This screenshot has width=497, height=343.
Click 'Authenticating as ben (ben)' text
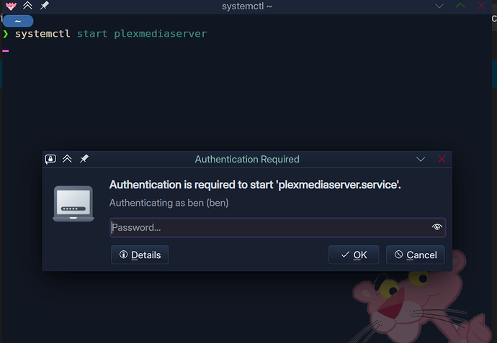point(169,203)
